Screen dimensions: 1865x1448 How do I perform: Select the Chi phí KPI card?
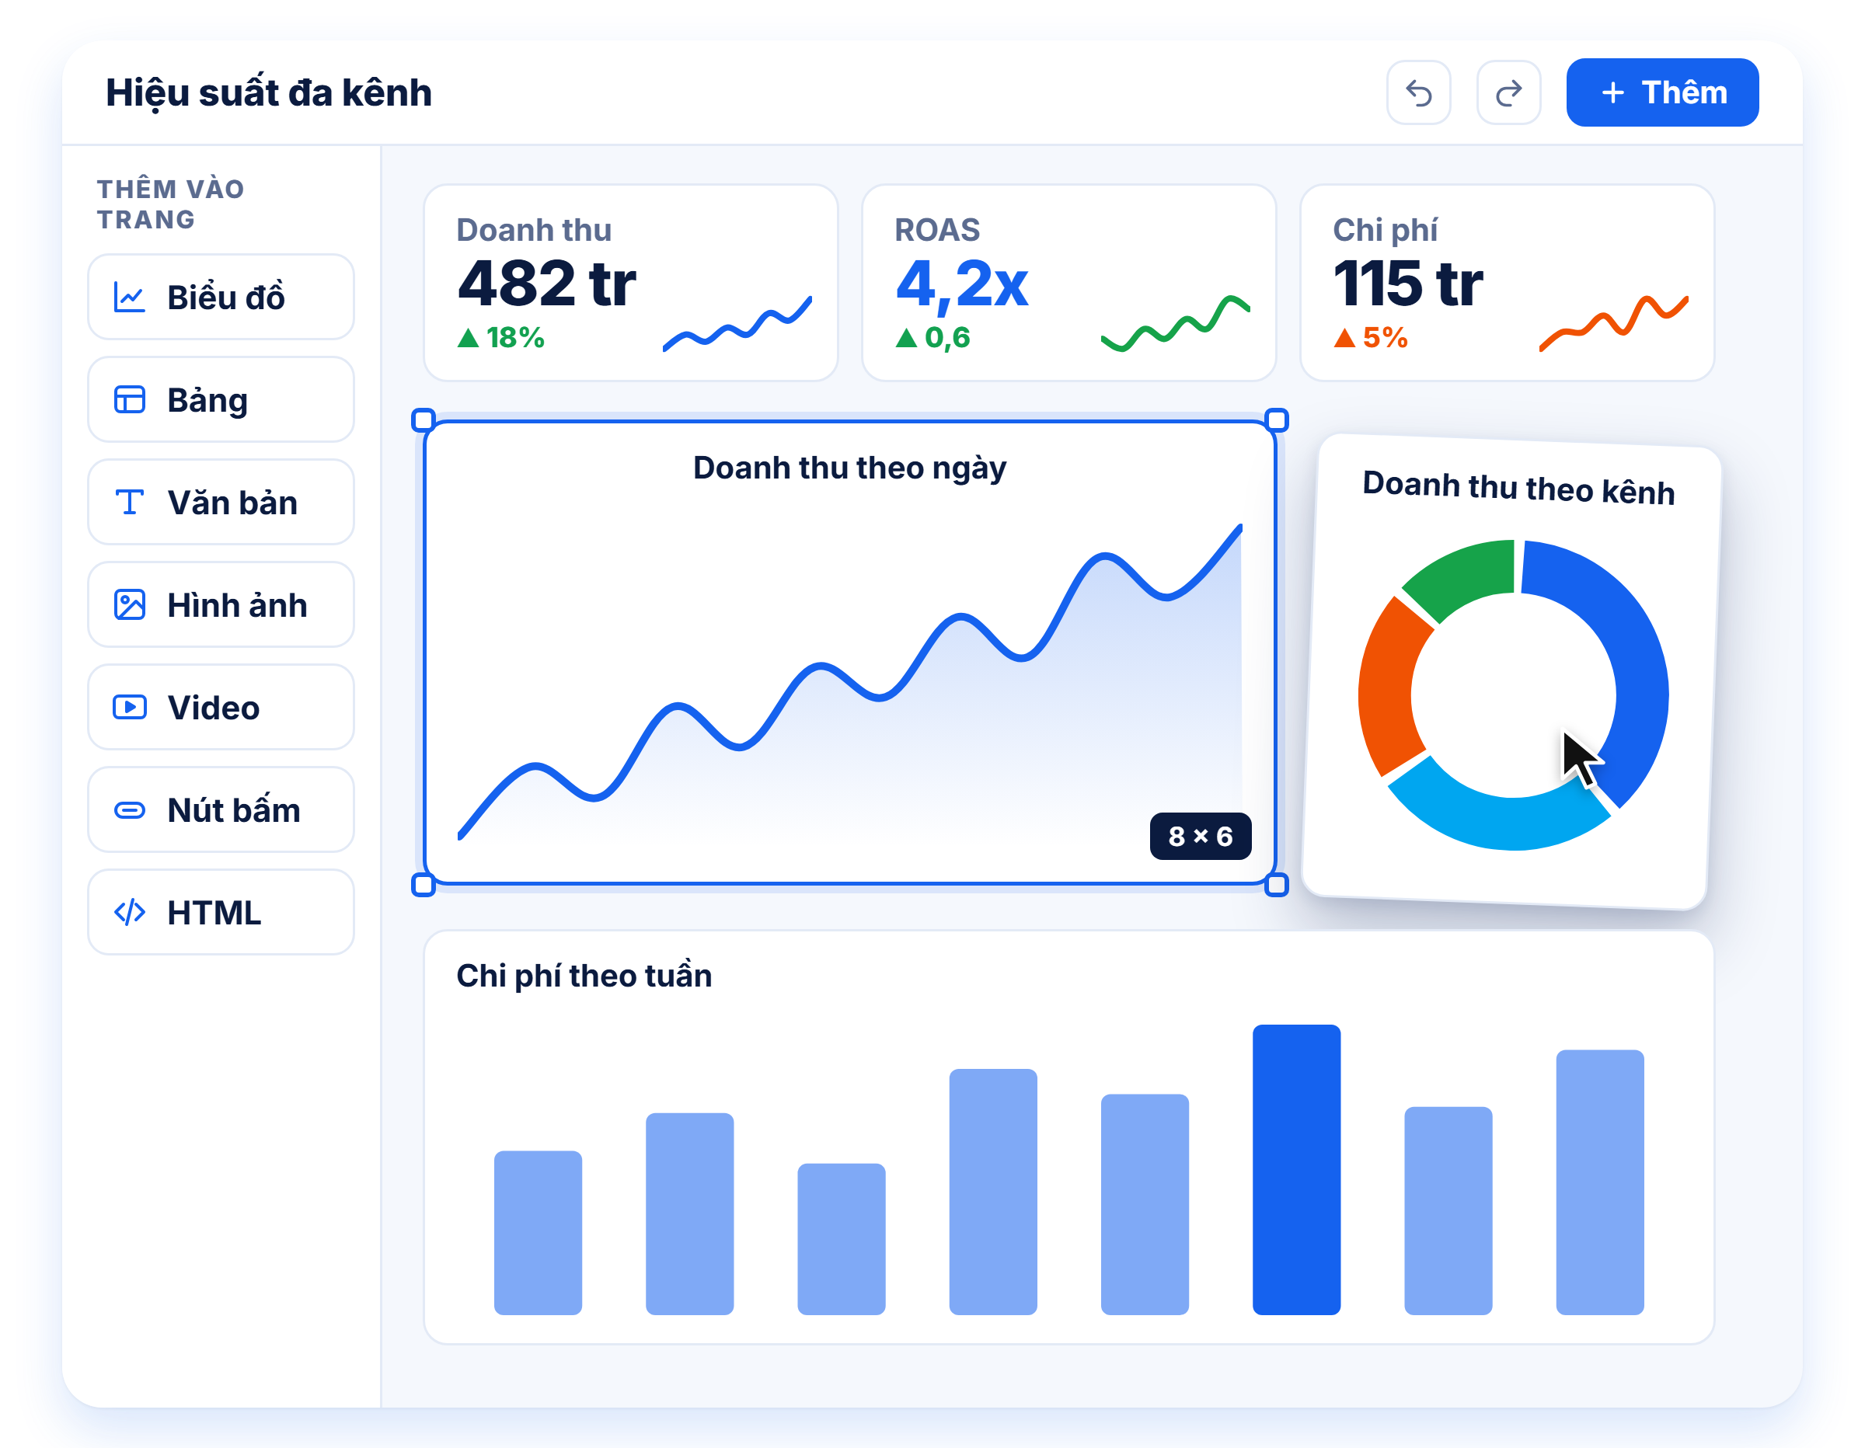click(1506, 283)
